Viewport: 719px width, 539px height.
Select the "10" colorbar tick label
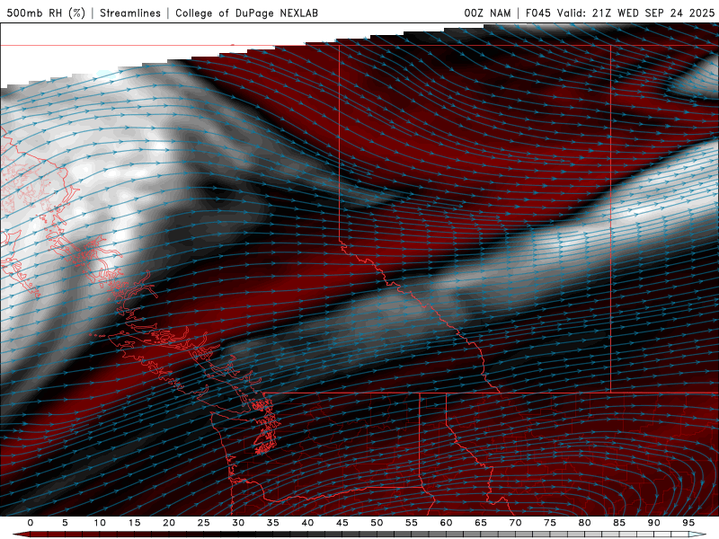pyautogui.click(x=100, y=523)
